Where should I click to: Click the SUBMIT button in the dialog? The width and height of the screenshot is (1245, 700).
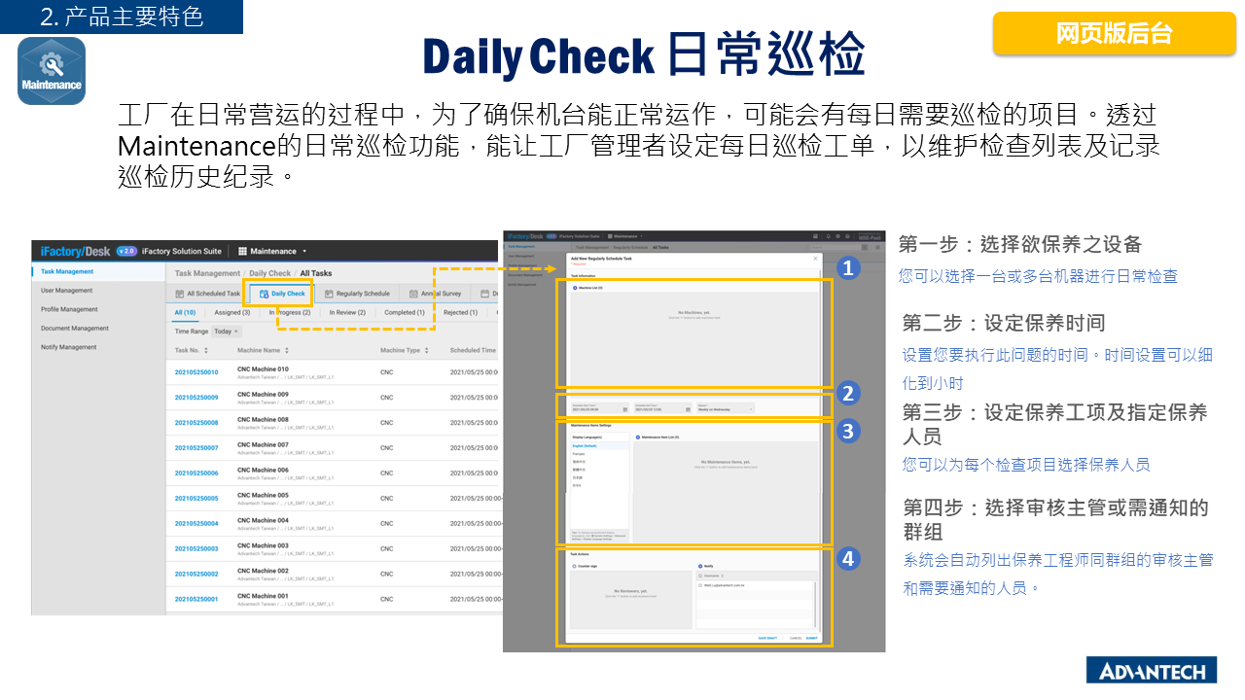click(812, 638)
